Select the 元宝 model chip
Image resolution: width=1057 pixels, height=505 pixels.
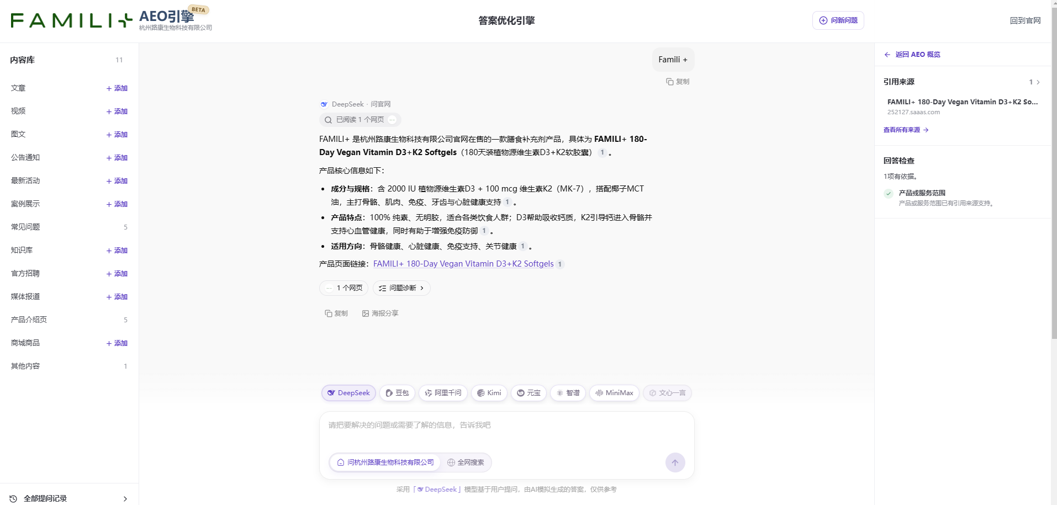pyautogui.click(x=528, y=393)
